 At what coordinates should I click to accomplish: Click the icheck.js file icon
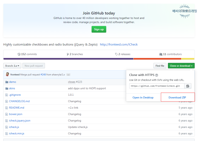(7, 127)
